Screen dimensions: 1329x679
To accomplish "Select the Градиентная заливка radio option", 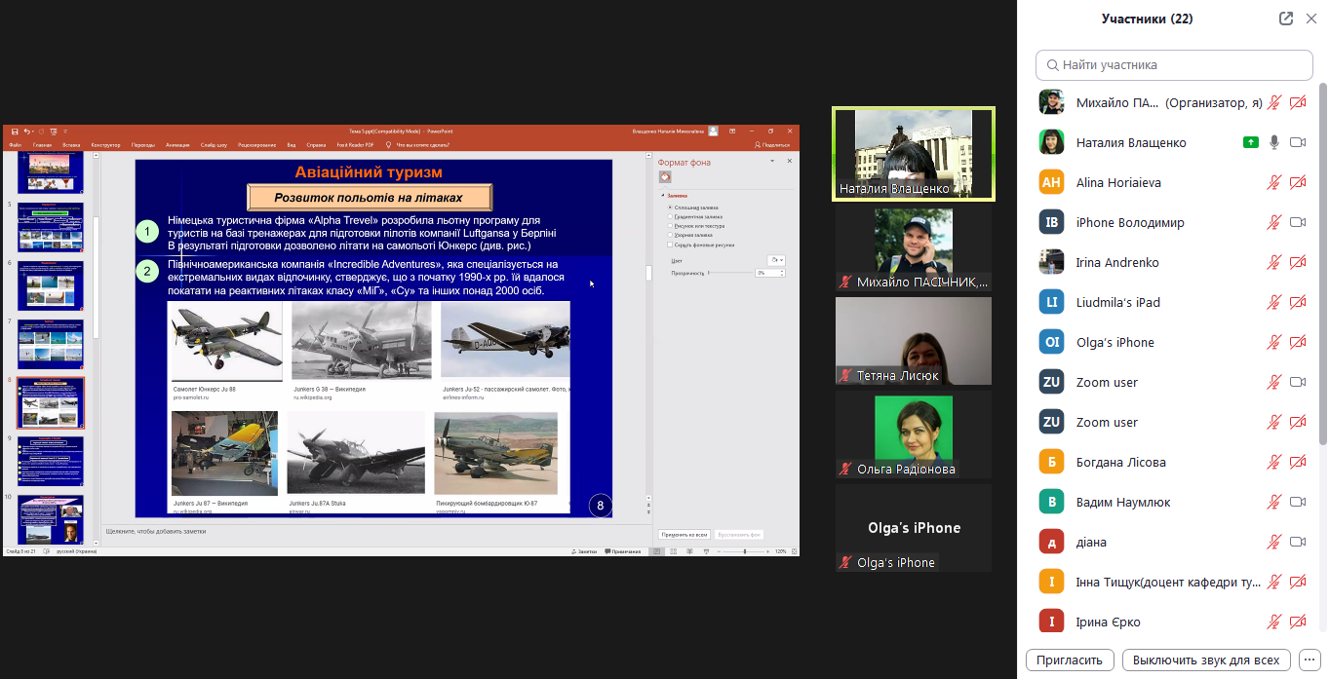I will click(670, 216).
